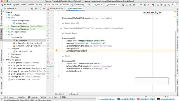Open the Profiler tool window
This screenshot has height=101, width=179.
(21, 97)
